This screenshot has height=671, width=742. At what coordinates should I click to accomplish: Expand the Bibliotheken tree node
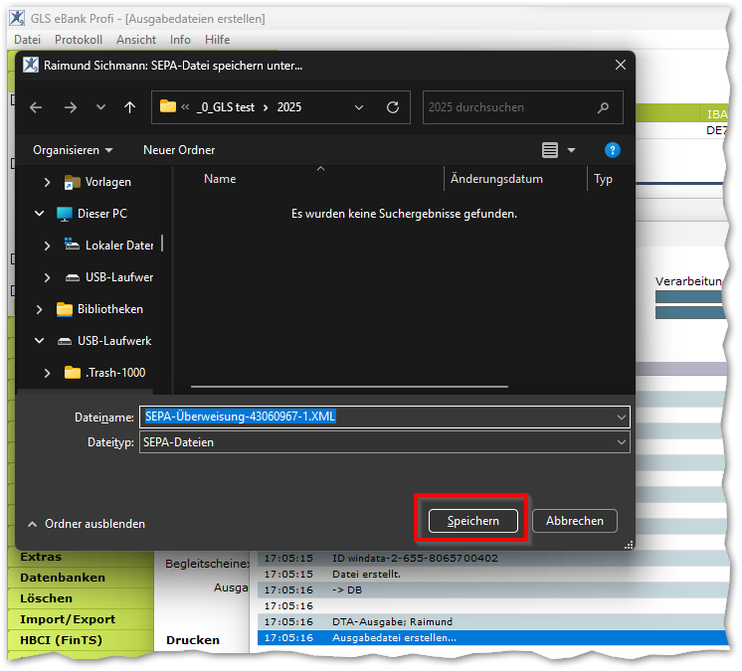coord(40,309)
